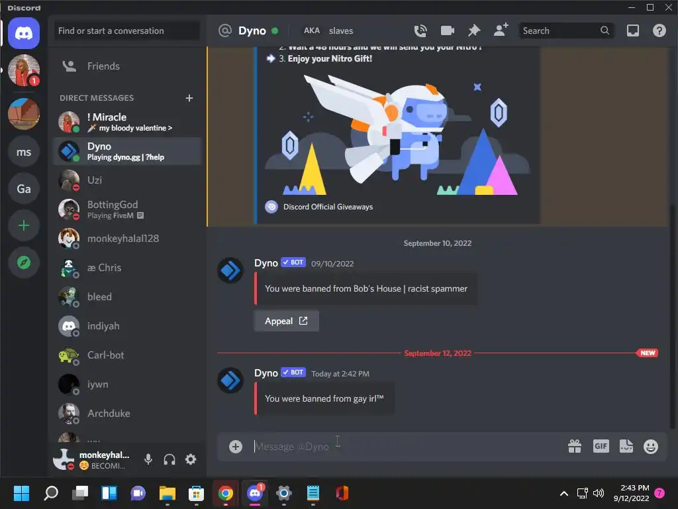
Task: Open Windows taskbar search
Action: tap(51, 493)
